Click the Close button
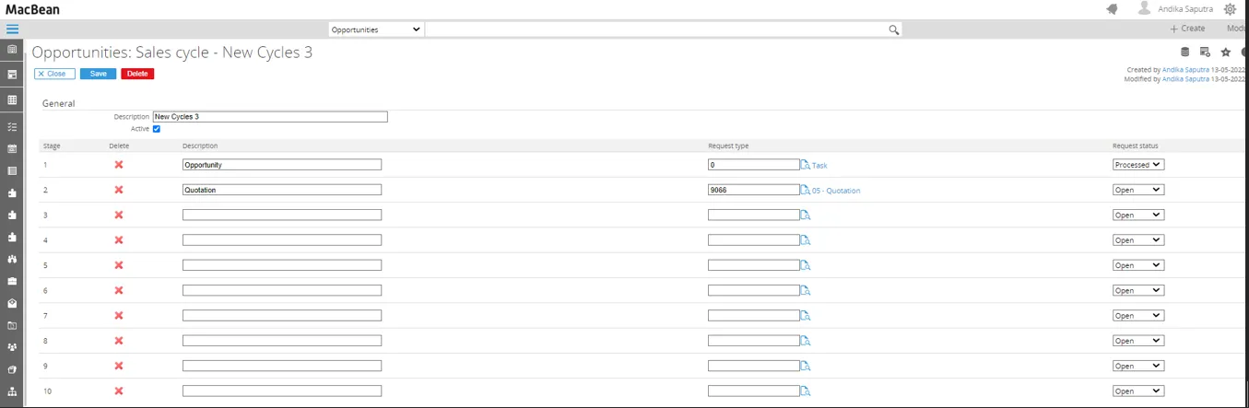 54,74
